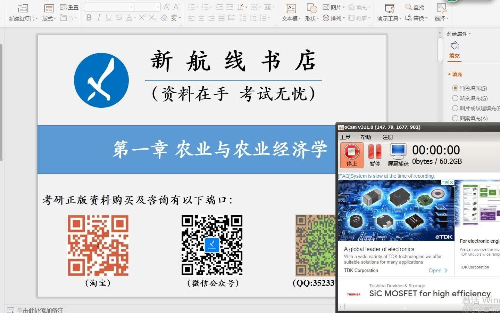Click the New Slide (新建幻灯片) icon

point(23,8)
